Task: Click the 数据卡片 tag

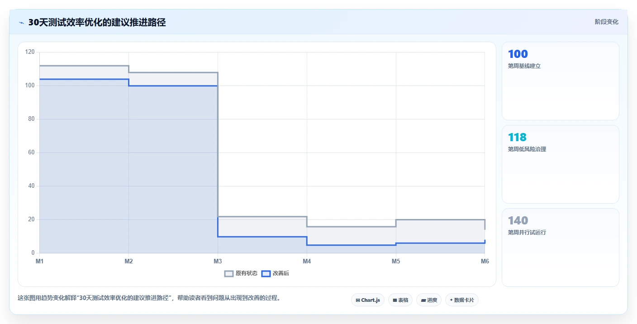Action: coord(461,300)
